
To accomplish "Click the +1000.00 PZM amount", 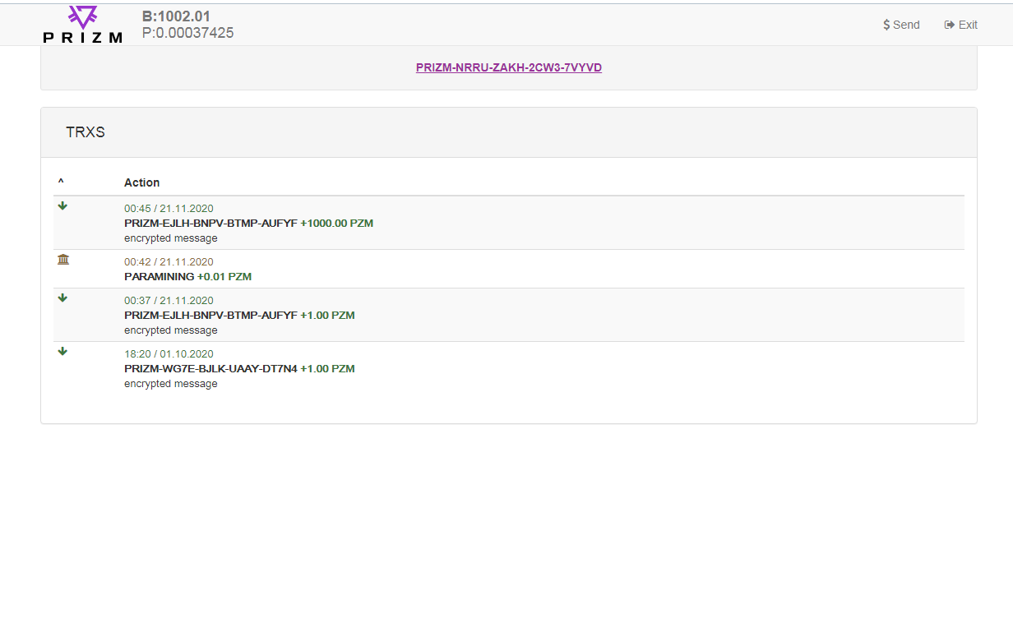I will [337, 224].
